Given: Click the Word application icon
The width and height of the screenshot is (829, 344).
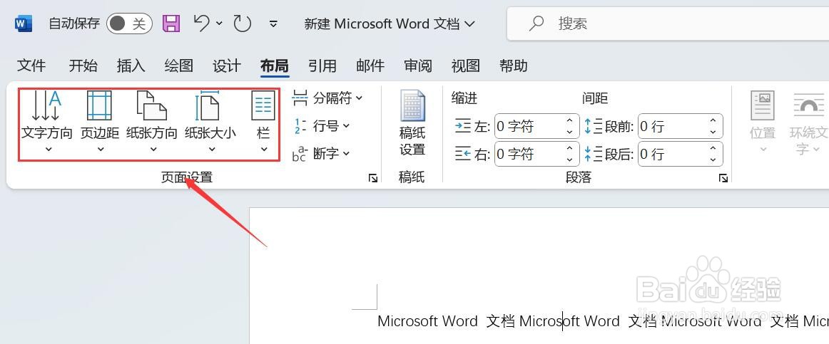Looking at the screenshot, I should coord(24,24).
